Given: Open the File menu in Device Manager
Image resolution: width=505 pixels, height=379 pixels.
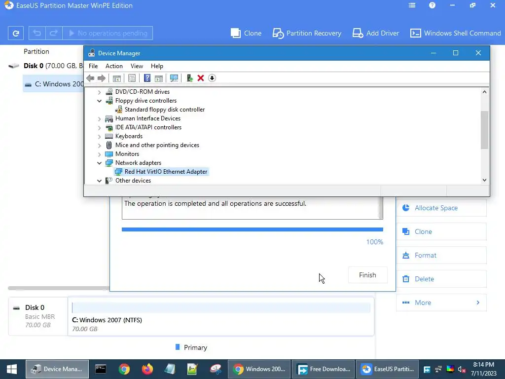Looking at the screenshot, I should coord(93,66).
